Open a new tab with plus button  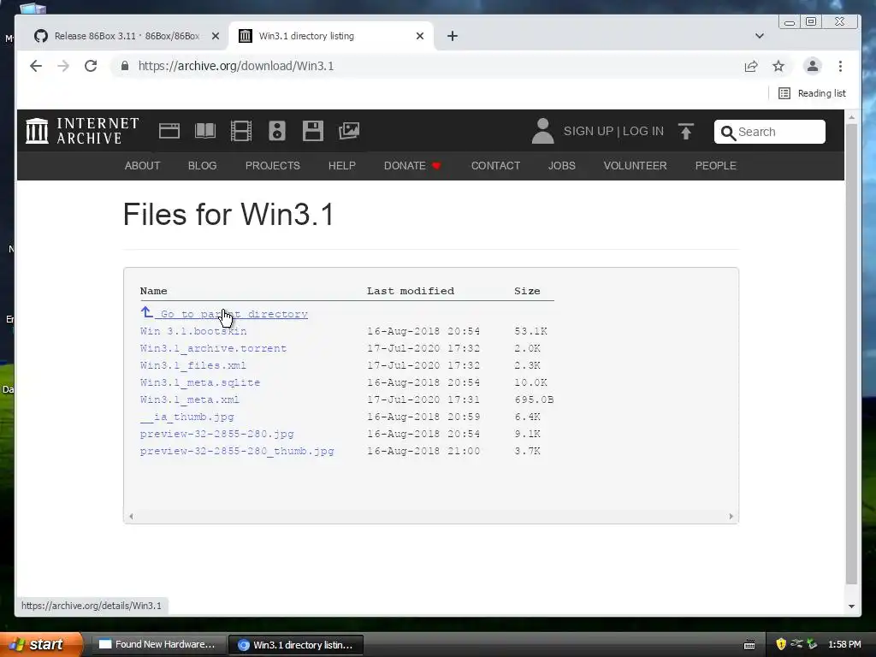click(x=453, y=36)
